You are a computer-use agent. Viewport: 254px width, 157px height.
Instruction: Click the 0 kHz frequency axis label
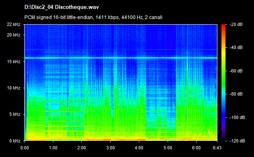coord(15,141)
